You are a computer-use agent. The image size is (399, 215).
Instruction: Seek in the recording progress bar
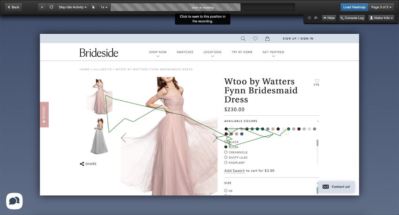(x=203, y=7)
